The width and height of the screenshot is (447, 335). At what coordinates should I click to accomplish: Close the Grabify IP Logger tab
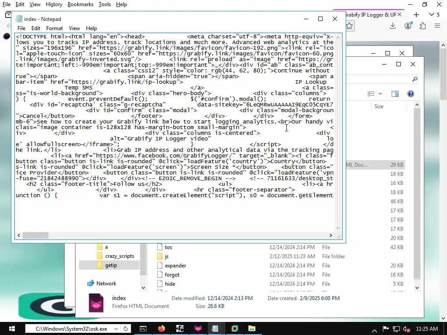click(399, 14)
